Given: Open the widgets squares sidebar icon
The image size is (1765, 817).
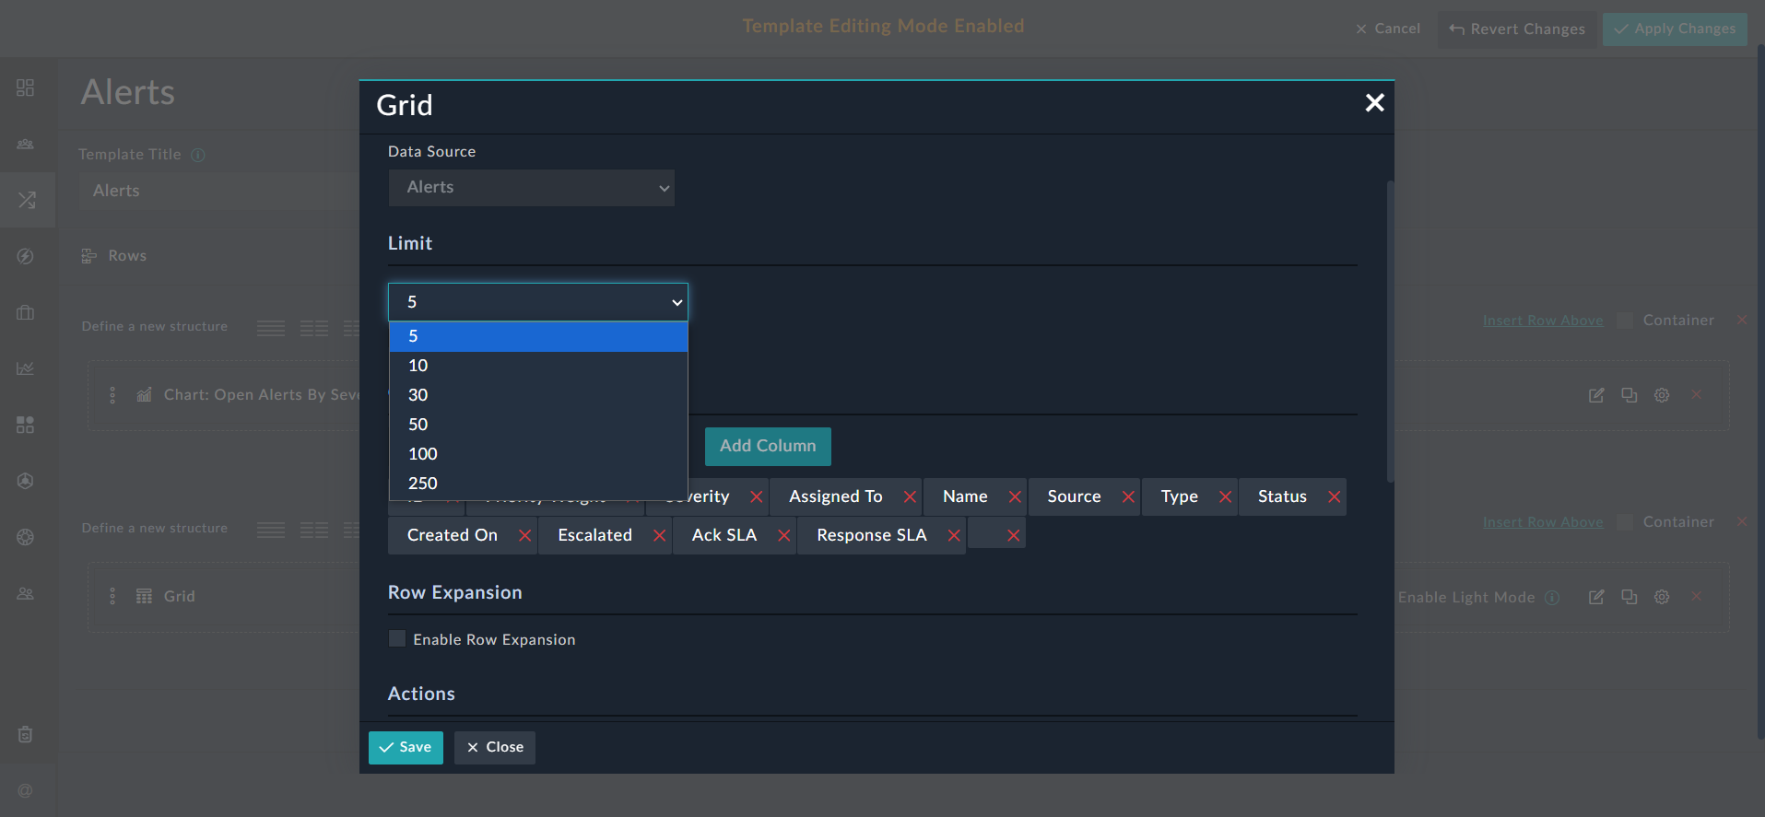Looking at the screenshot, I should [26, 425].
